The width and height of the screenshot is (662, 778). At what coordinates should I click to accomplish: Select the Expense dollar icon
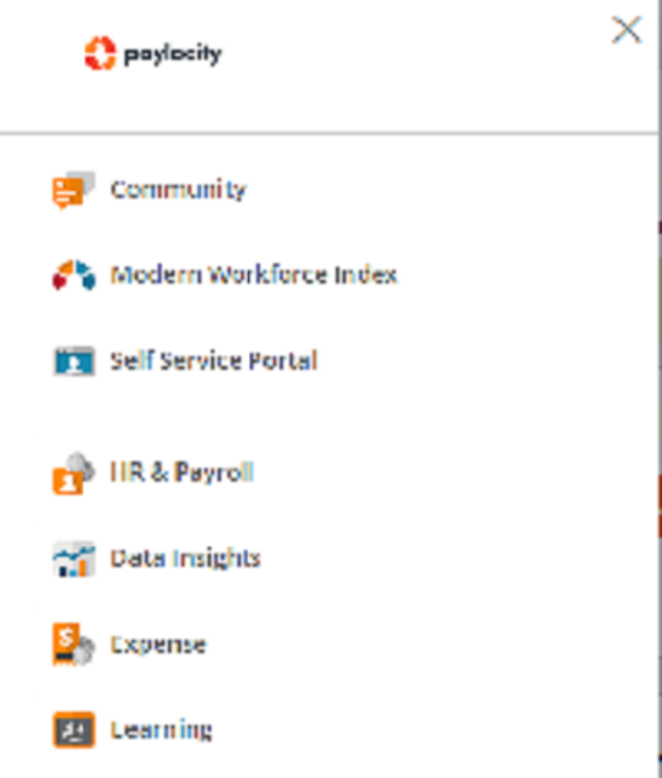click(x=74, y=644)
